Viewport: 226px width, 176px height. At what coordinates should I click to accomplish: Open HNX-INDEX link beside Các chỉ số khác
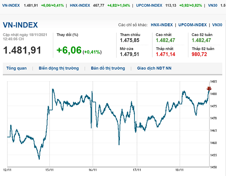(x=162, y=25)
